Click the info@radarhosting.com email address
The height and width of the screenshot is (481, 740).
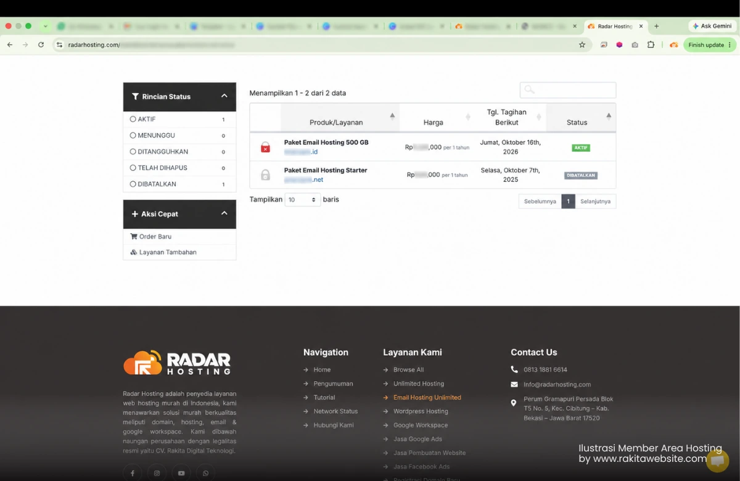557,384
